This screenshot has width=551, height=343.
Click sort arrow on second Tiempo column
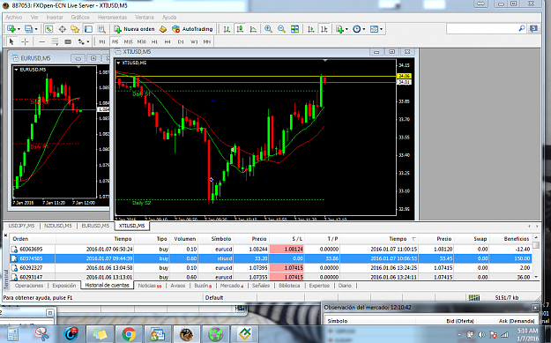[x=413, y=239]
